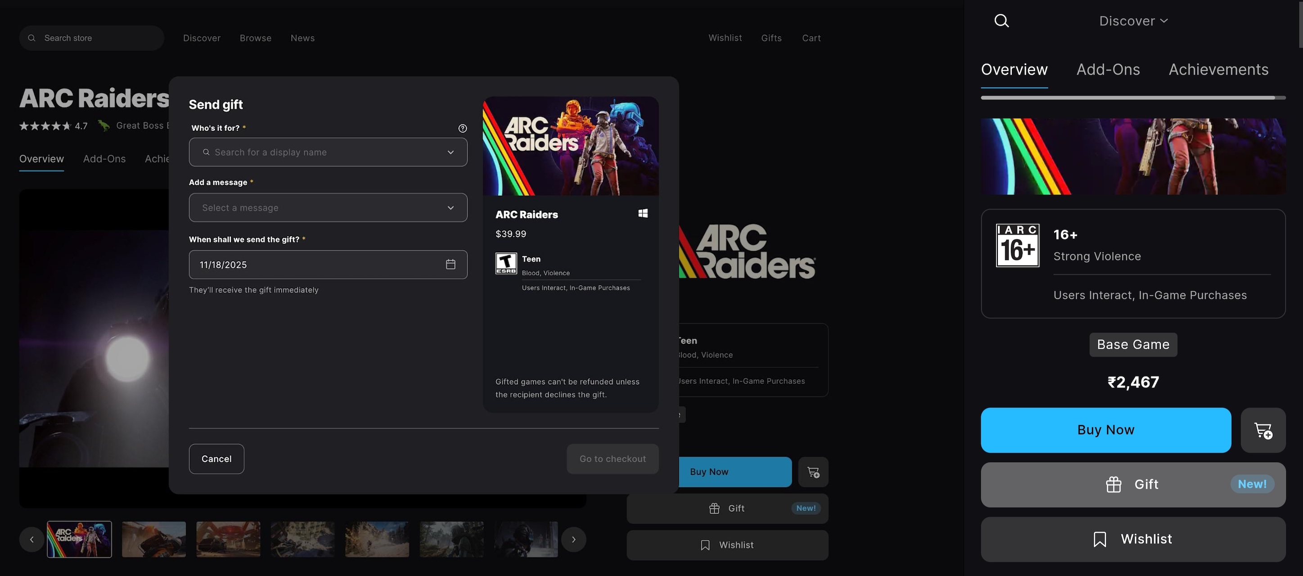Click the IARC 16+ rating badge
The height and width of the screenshot is (576, 1303).
(x=1017, y=245)
